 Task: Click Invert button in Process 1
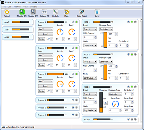46,34
